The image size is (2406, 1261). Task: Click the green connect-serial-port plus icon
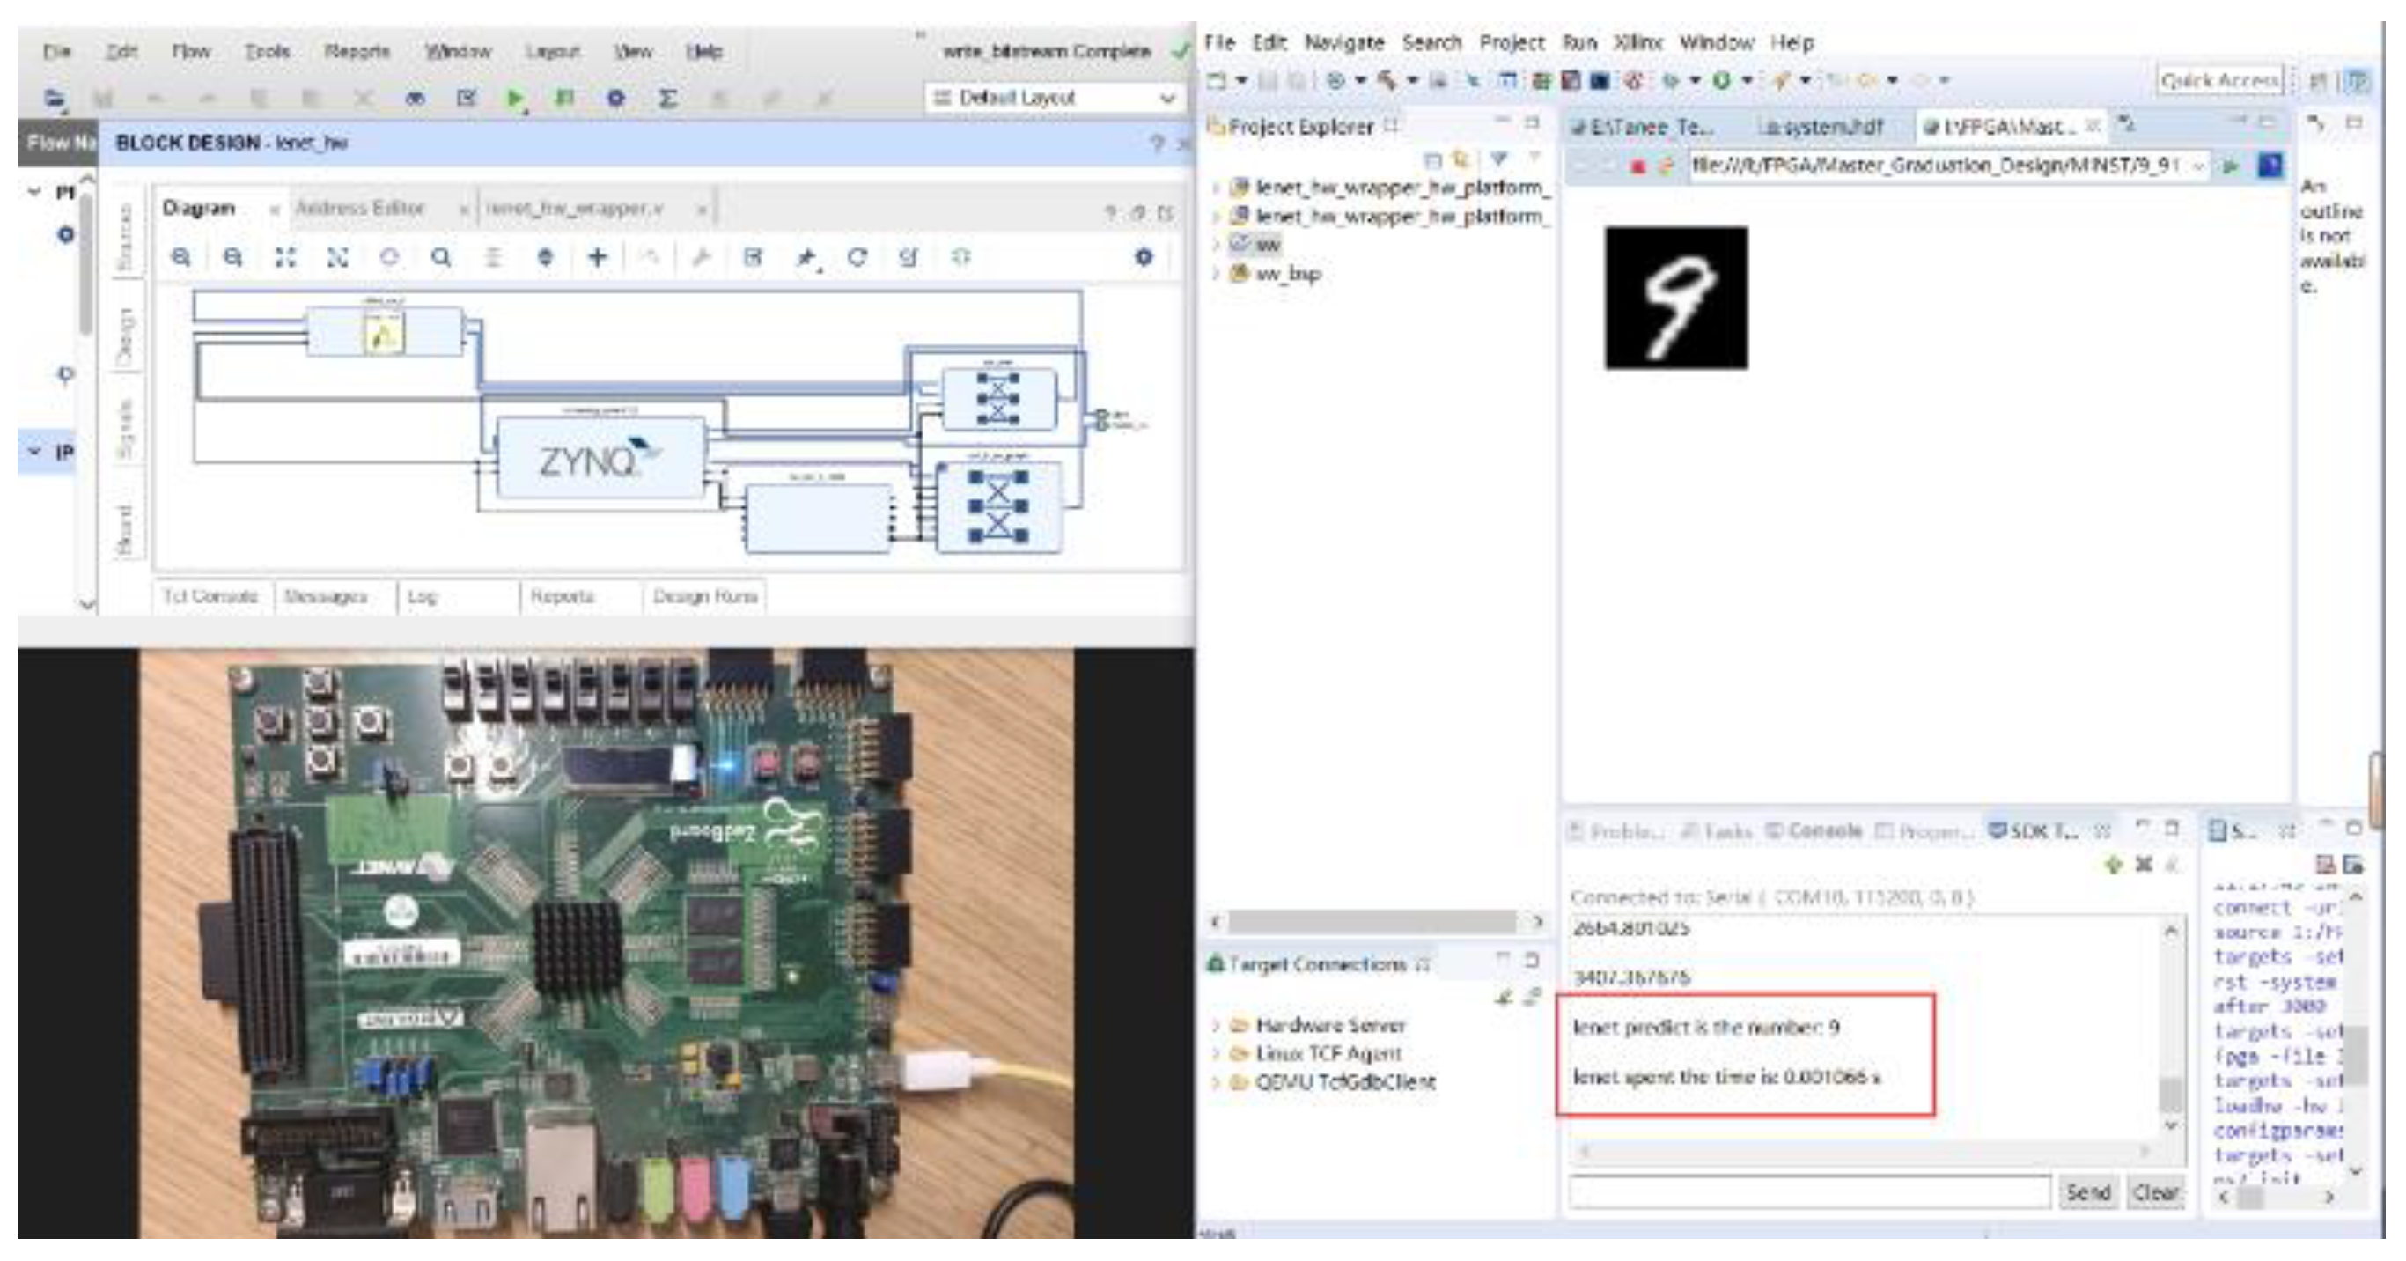(x=2113, y=865)
